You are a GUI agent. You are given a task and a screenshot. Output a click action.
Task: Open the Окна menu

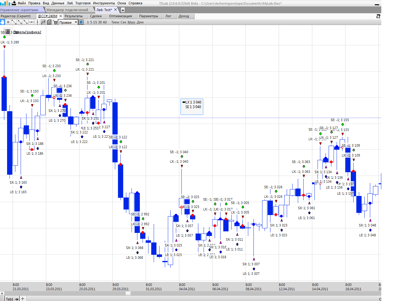(x=122, y=3)
